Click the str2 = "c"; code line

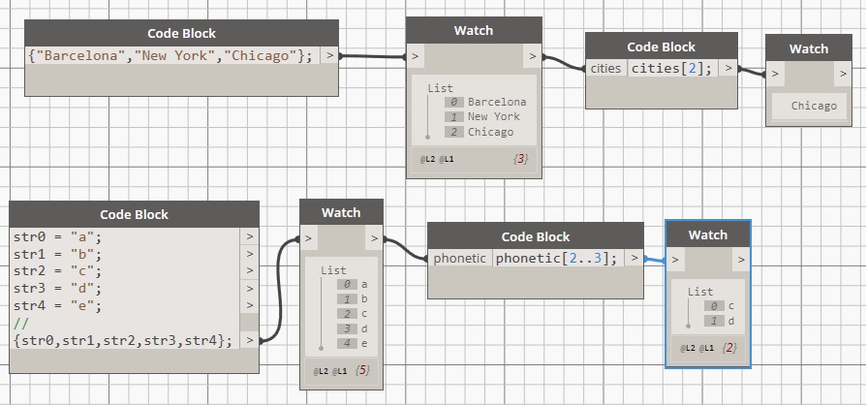pyautogui.click(x=57, y=271)
